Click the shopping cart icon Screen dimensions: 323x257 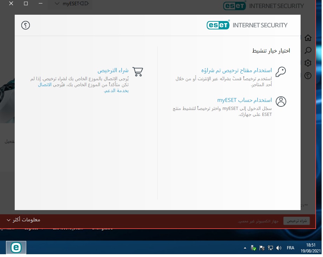coord(138,72)
